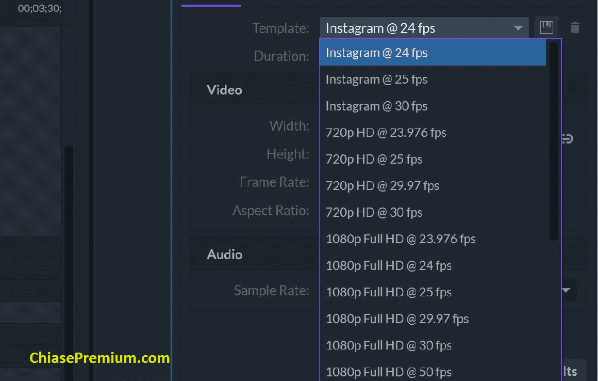Expand the Sample Rate dropdown arrow
598x381 pixels.
[x=567, y=290]
